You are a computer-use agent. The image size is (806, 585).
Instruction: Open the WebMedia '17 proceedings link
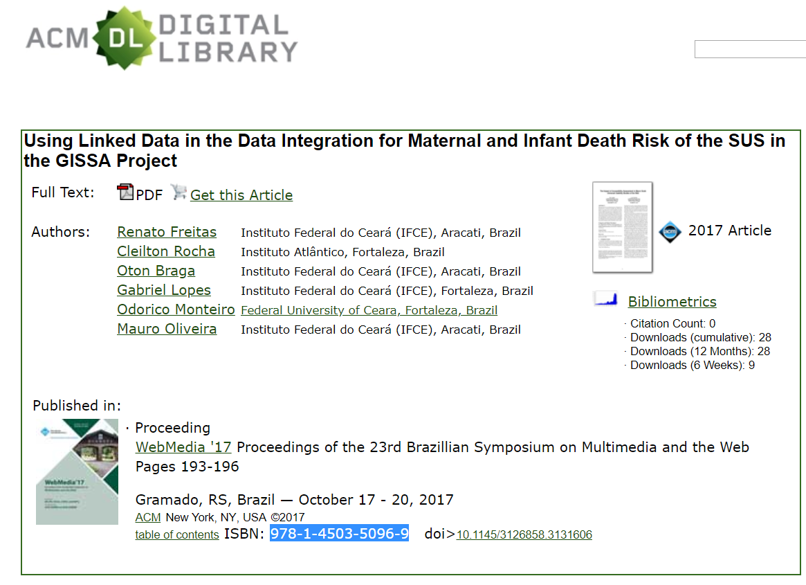pyautogui.click(x=183, y=447)
